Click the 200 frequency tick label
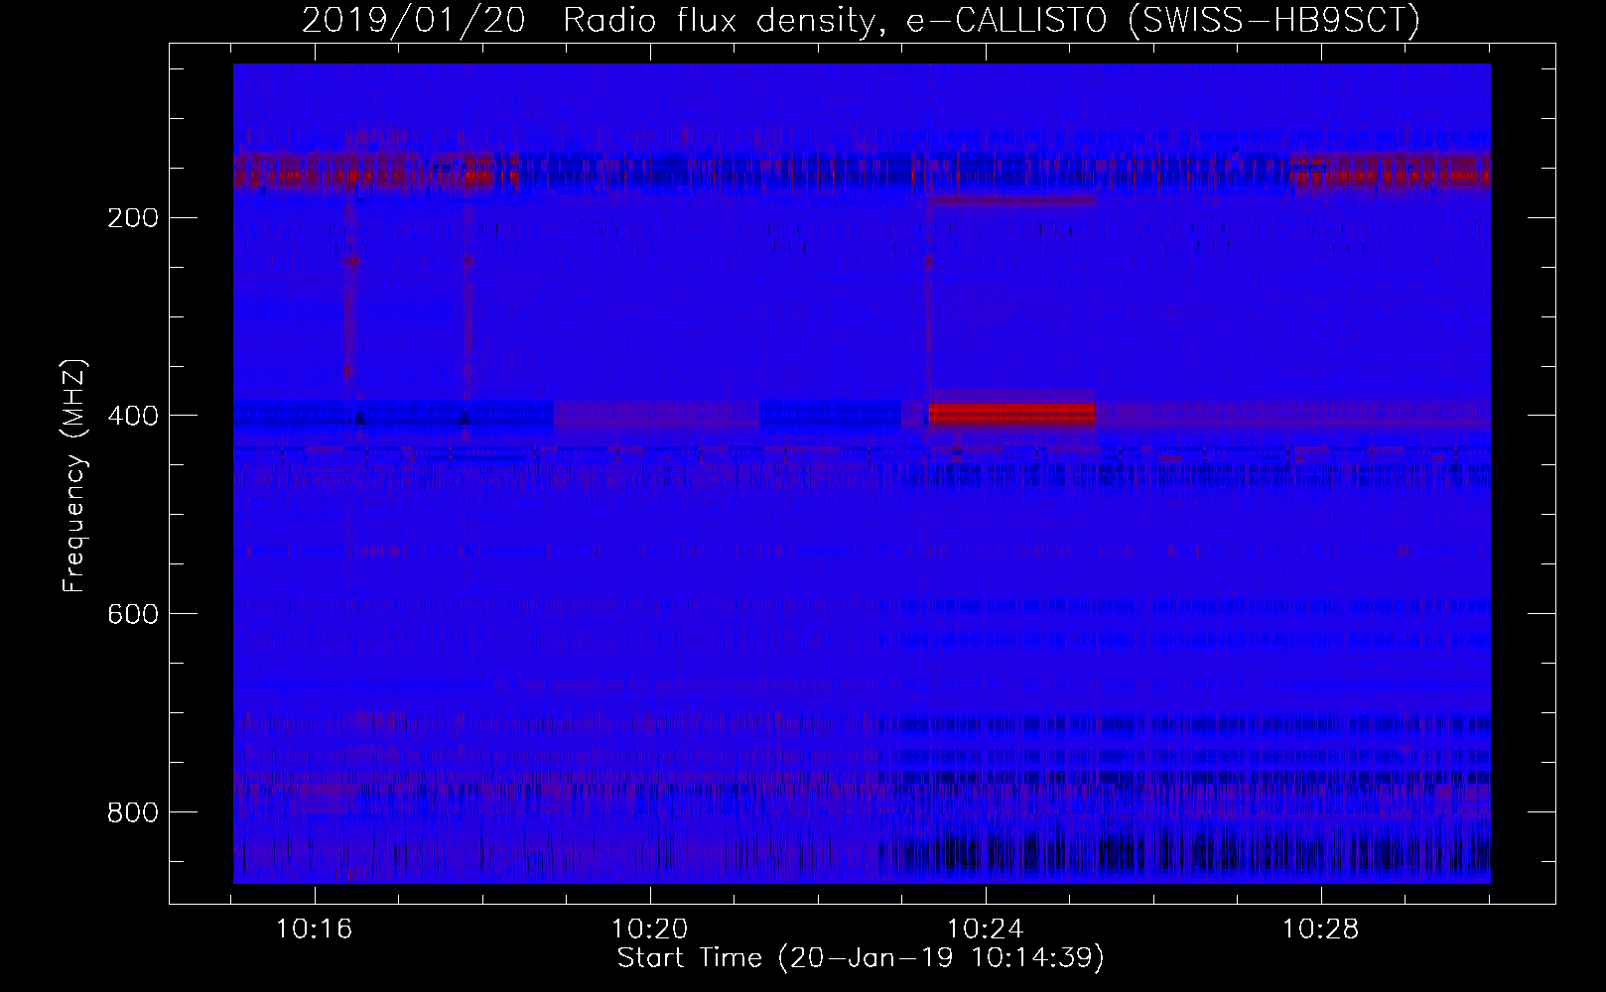This screenshot has height=992, width=1606. [x=132, y=218]
